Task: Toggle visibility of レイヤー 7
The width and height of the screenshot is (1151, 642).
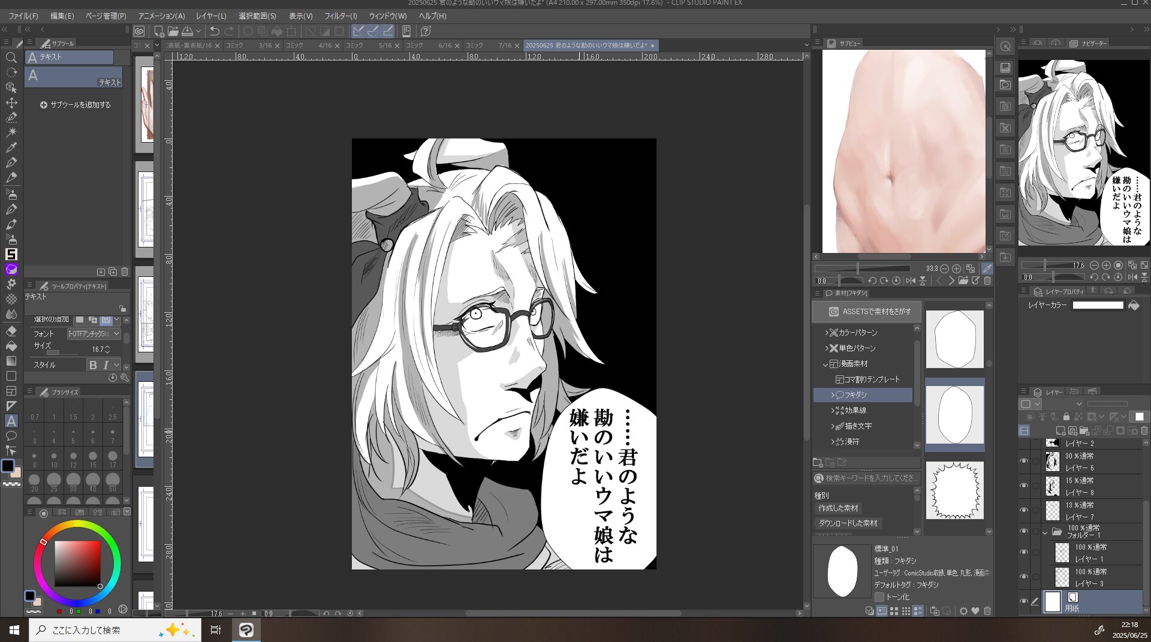Action: (x=1024, y=510)
